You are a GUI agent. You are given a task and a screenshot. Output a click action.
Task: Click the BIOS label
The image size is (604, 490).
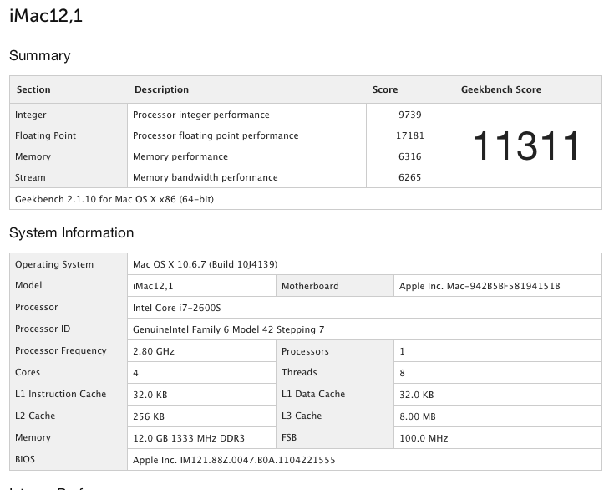pyautogui.click(x=25, y=459)
